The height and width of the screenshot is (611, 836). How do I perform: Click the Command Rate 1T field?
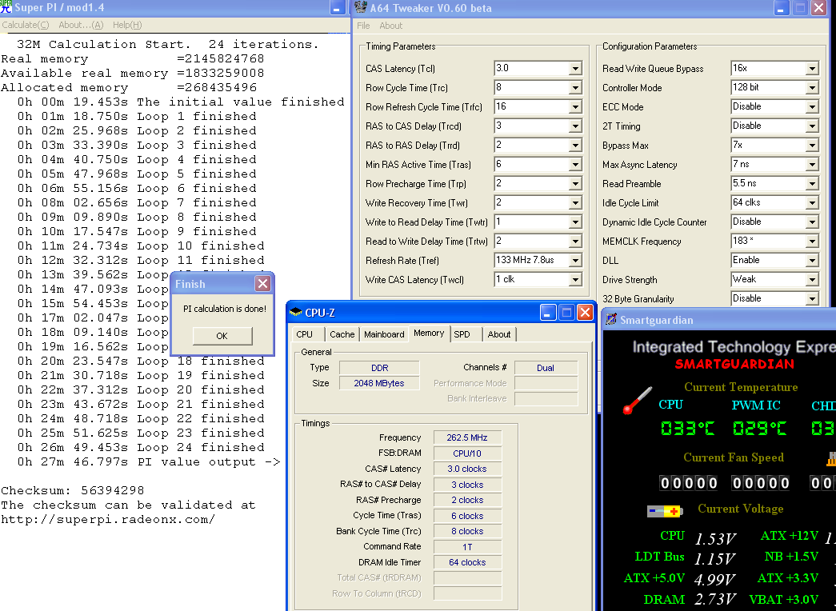(467, 547)
